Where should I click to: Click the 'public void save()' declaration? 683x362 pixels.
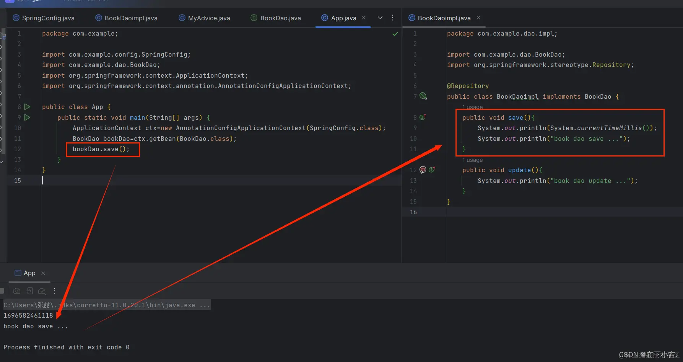click(x=499, y=117)
